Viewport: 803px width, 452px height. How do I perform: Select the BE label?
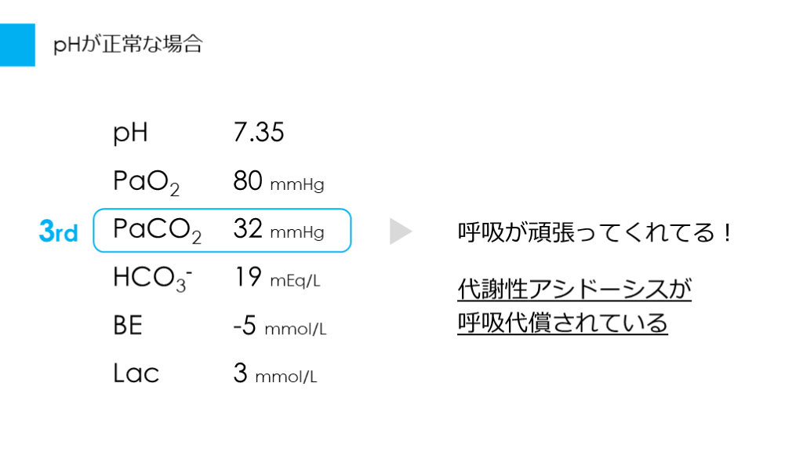tap(128, 326)
